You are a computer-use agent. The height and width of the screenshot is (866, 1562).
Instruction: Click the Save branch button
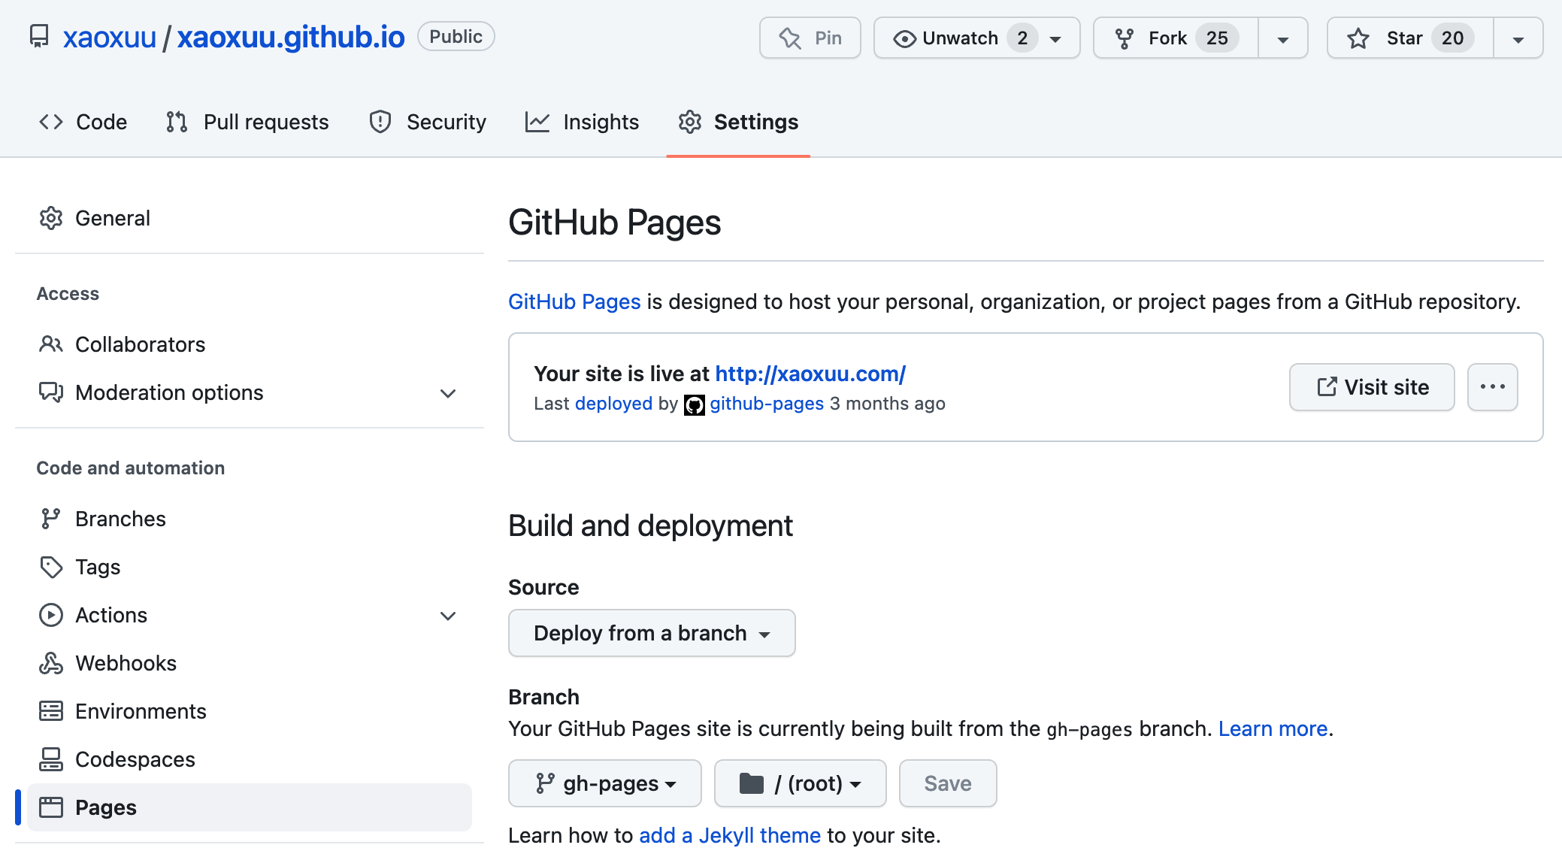click(948, 783)
